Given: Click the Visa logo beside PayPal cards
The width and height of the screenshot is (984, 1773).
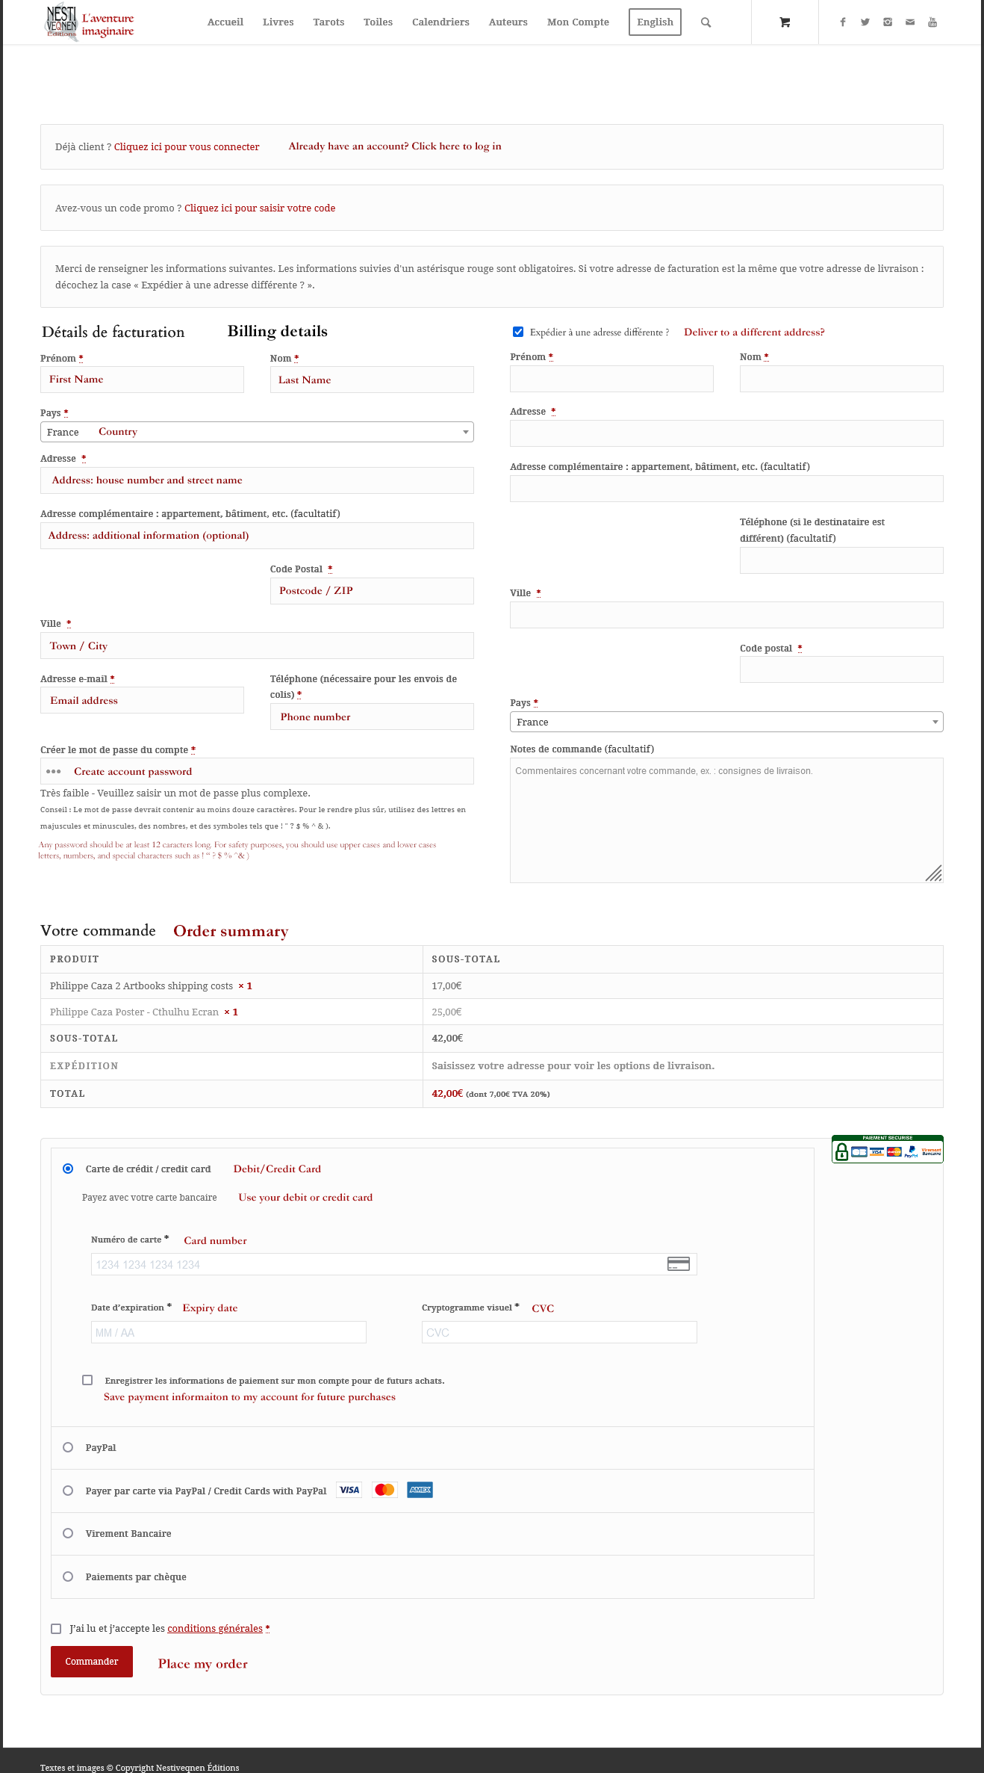Looking at the screenshot, I should click(349, 1490).
